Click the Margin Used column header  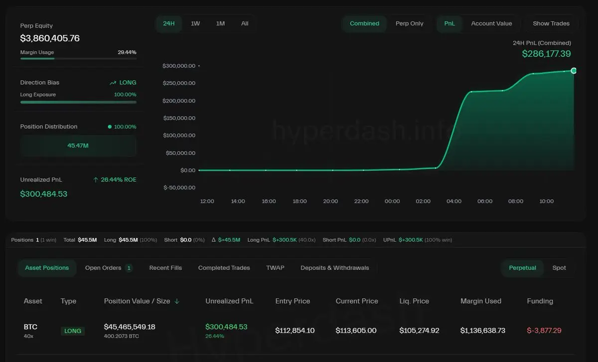coord(481,301)
